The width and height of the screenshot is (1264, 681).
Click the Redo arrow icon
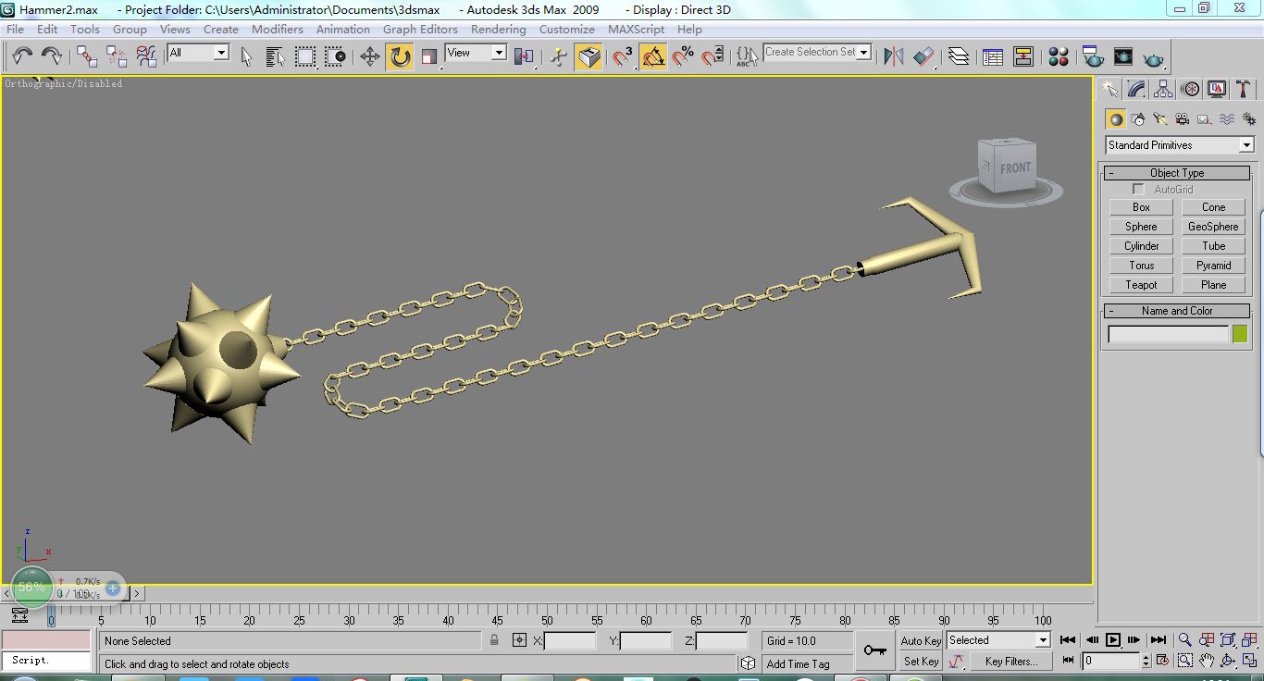click(51, 56)
